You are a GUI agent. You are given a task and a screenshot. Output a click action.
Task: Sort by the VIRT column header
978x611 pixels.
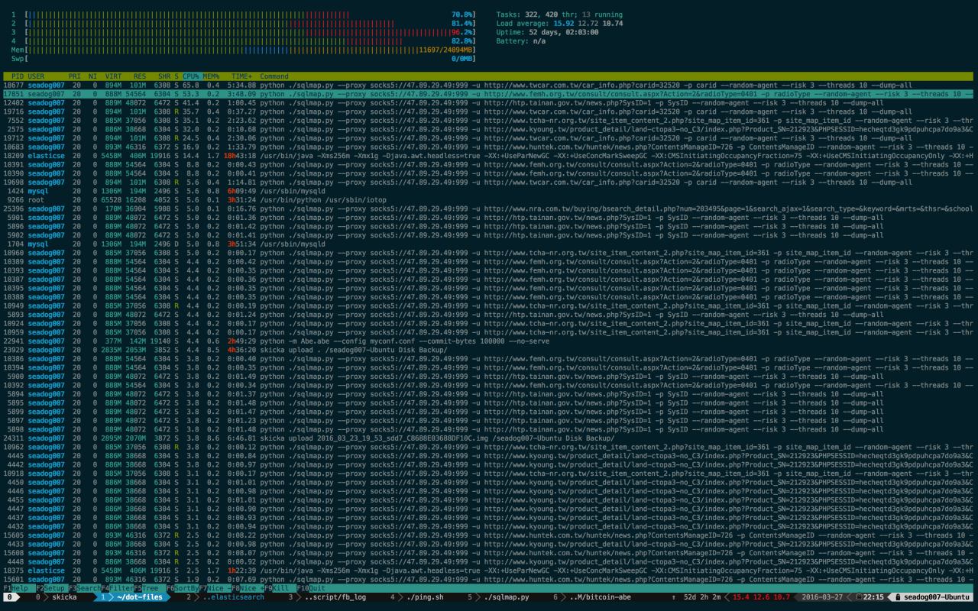coord(112,76)
